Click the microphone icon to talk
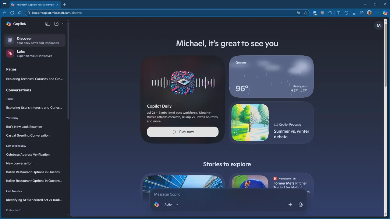The image size is (390, 219). pyautogui.click(x=300, y=205)
